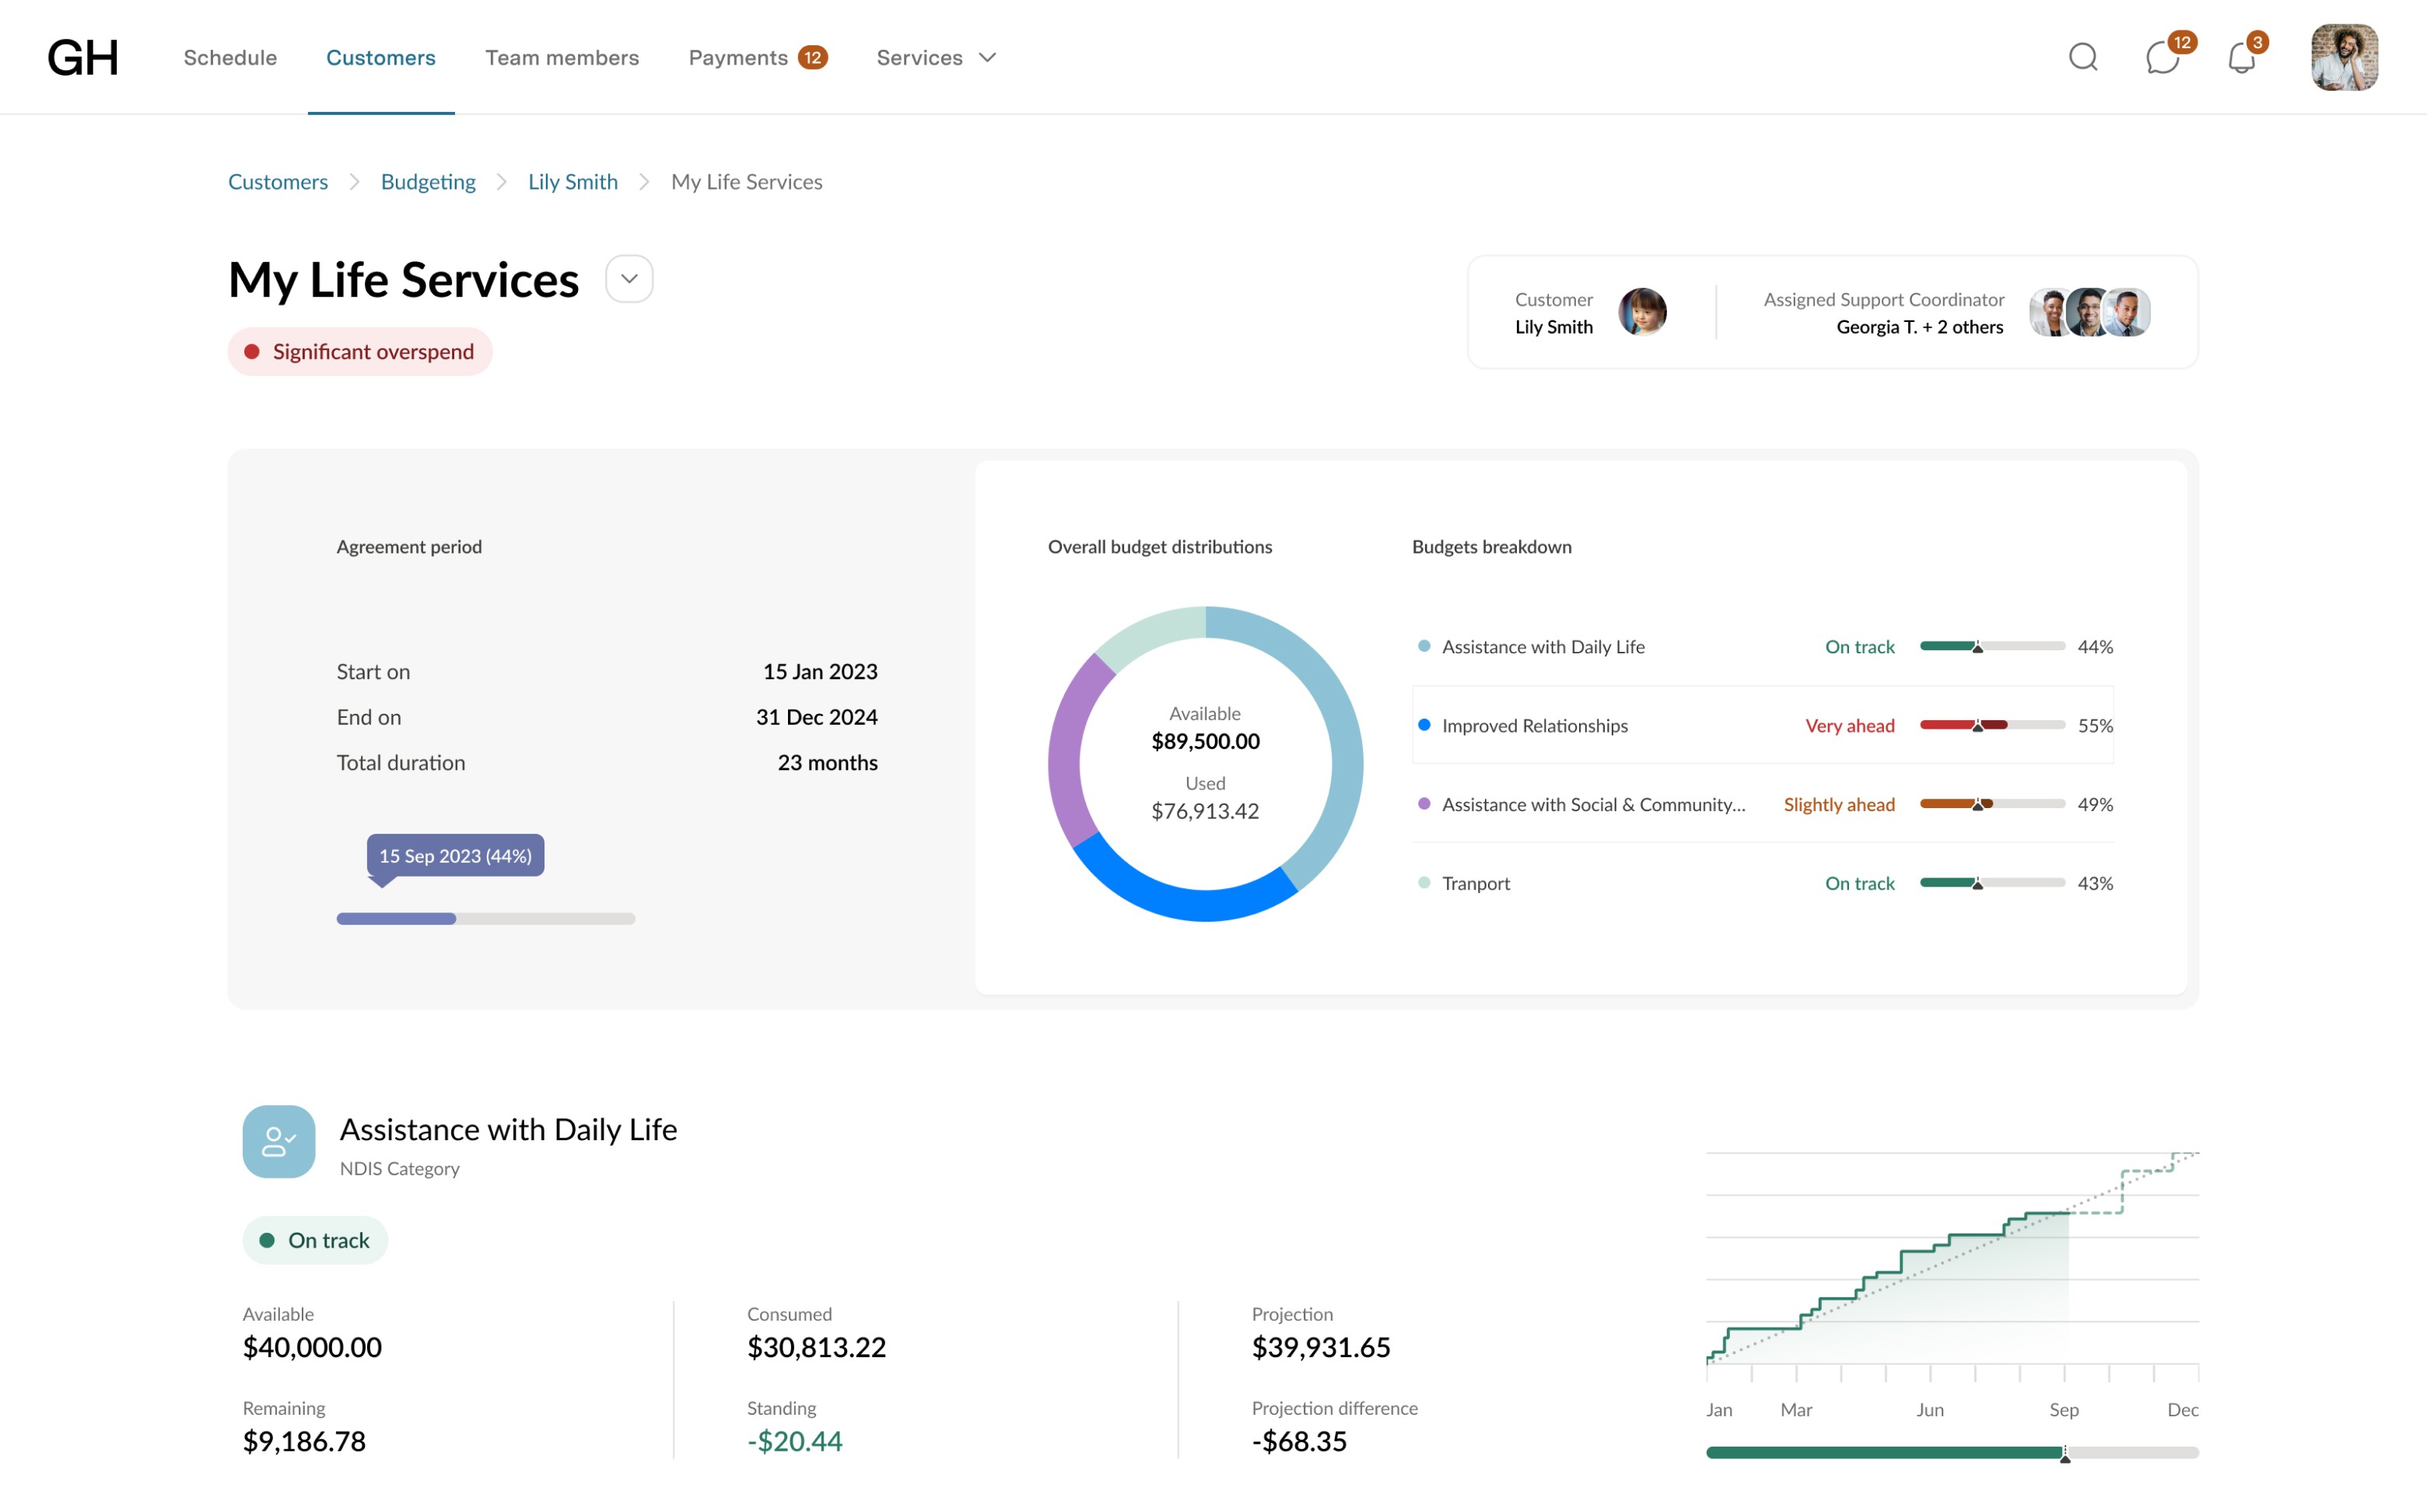The height and width of the screenshot is (1512, 2427).
Task: Open the user profile photo menu
Action: 2344,57
